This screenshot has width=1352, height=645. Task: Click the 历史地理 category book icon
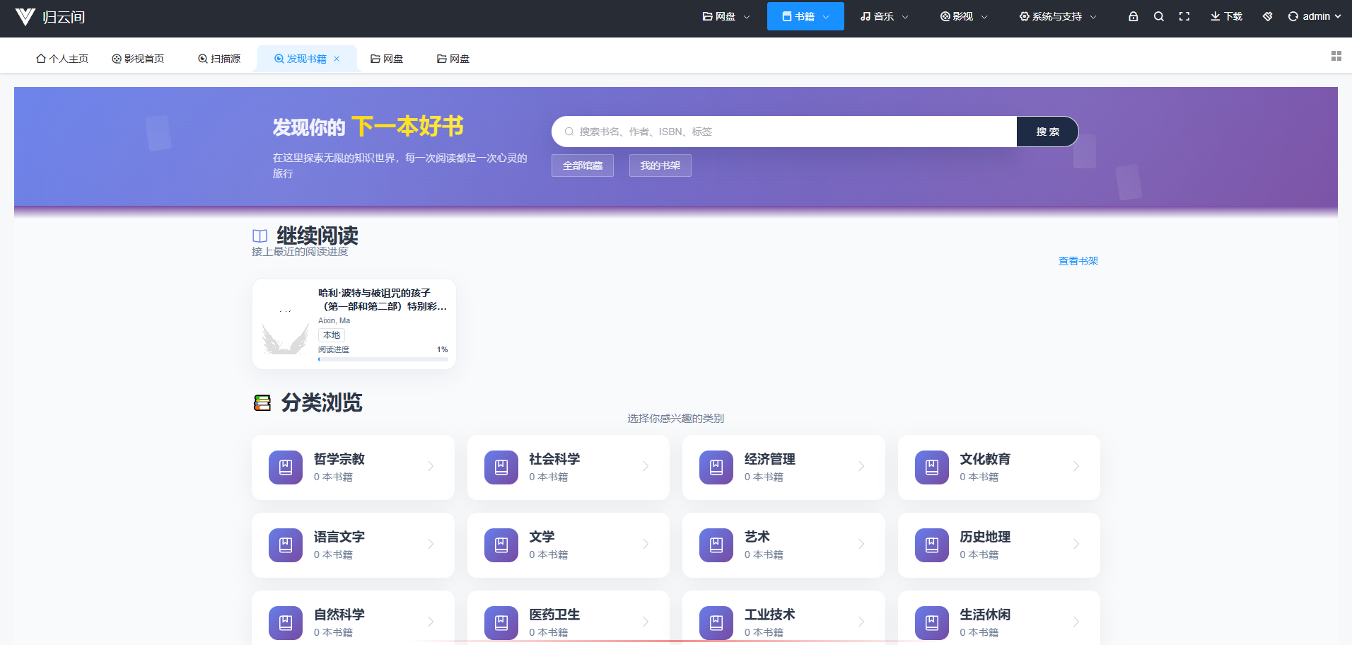coord(932,545)
